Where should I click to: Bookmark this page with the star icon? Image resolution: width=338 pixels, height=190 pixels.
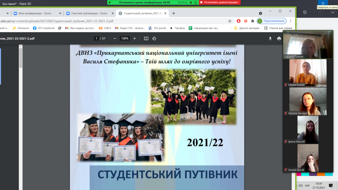pyautogui.click(x=230, y=21)
